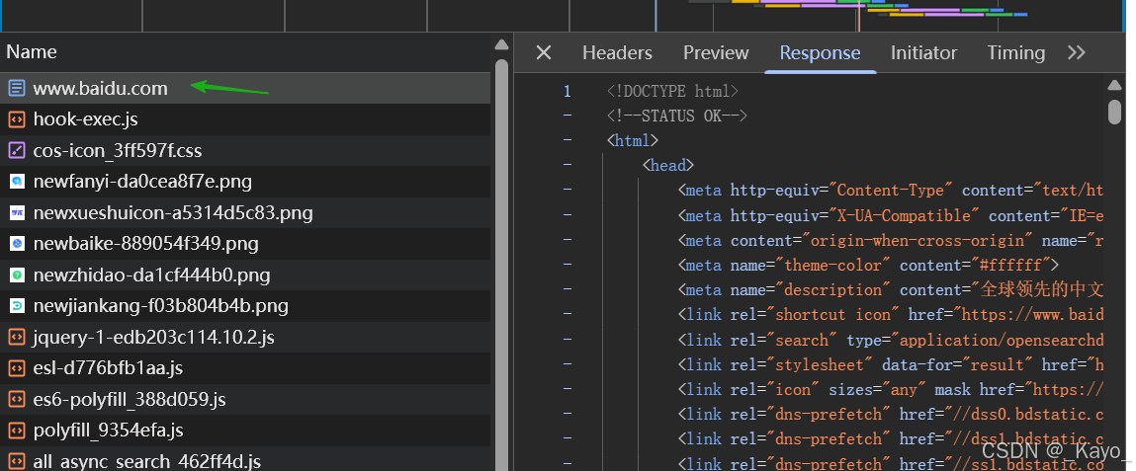The image size is (1136, 471).
Task: Switch to the Headers tab
Action: pyautogui.click(x=617, y=52)
